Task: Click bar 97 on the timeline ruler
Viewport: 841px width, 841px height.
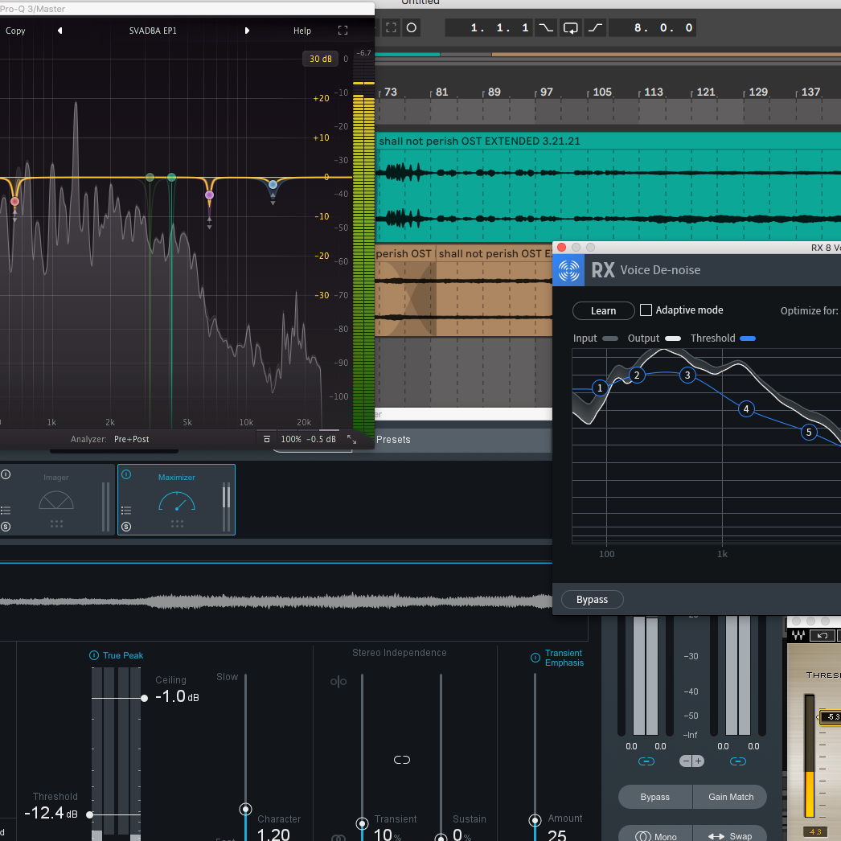Action: click(545, 92)
